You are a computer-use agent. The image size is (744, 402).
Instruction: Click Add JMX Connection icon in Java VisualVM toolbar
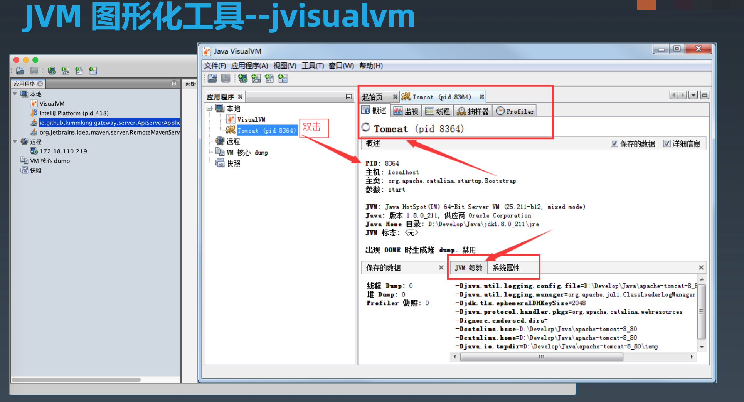point(256,79)
